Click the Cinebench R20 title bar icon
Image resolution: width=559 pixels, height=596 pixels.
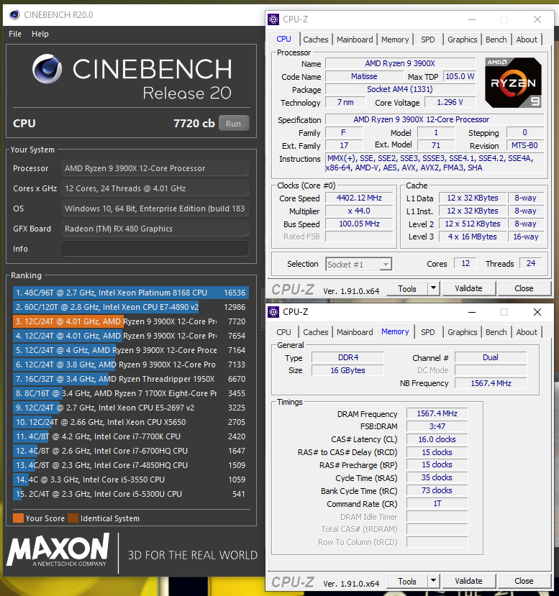coord(14,14)
